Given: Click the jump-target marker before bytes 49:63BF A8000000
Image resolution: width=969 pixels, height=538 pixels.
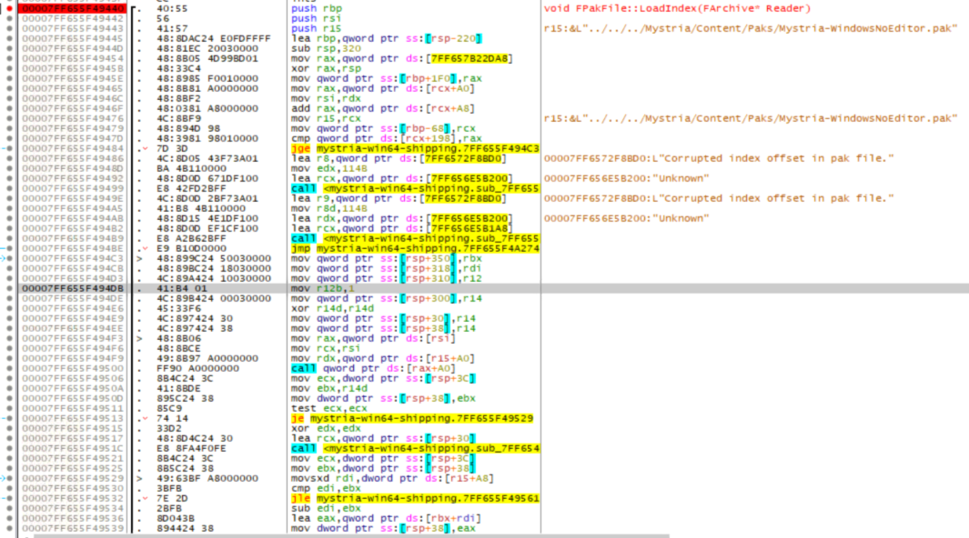Looking at the screenshot, I should [x=140, y=478].
